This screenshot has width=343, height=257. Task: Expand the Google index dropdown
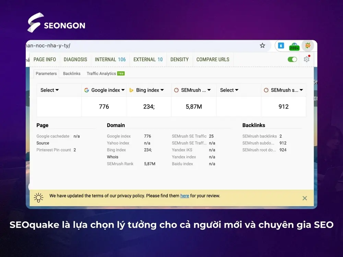click(x=105, y=90)
